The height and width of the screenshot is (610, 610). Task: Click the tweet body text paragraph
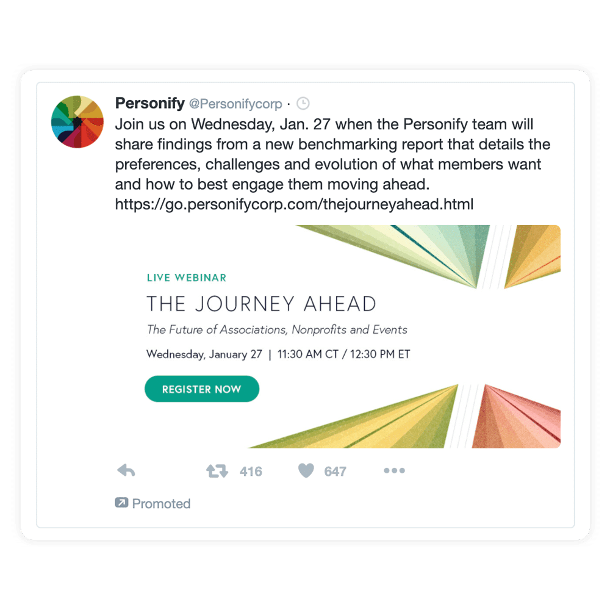coord(332,154)
